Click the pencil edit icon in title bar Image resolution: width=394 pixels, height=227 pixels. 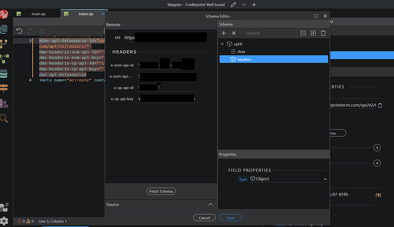tap(233, 5)
